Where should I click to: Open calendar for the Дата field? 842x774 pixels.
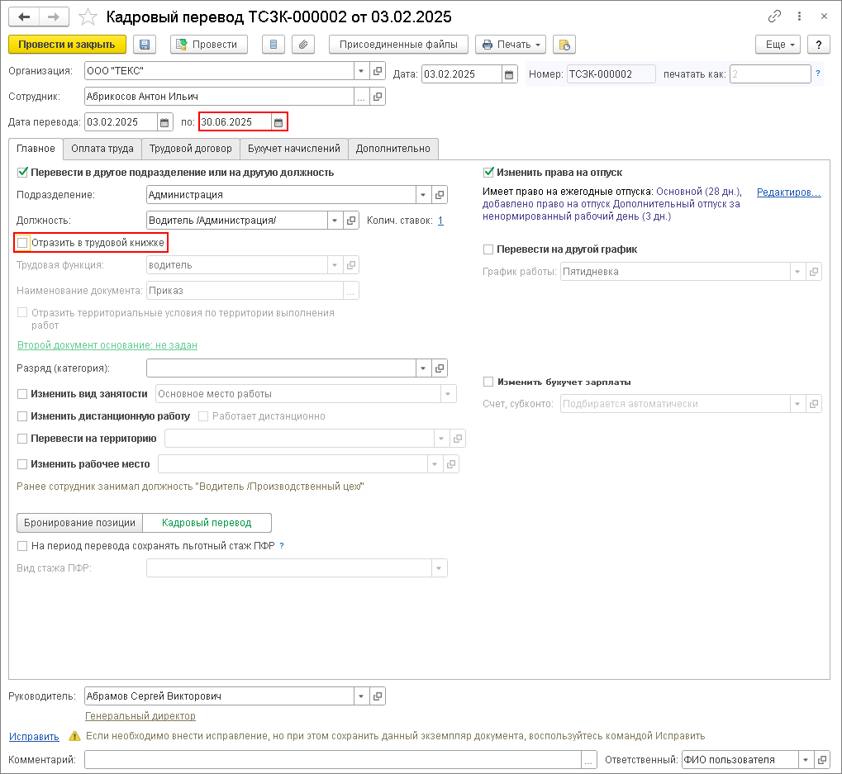point(509,74)
